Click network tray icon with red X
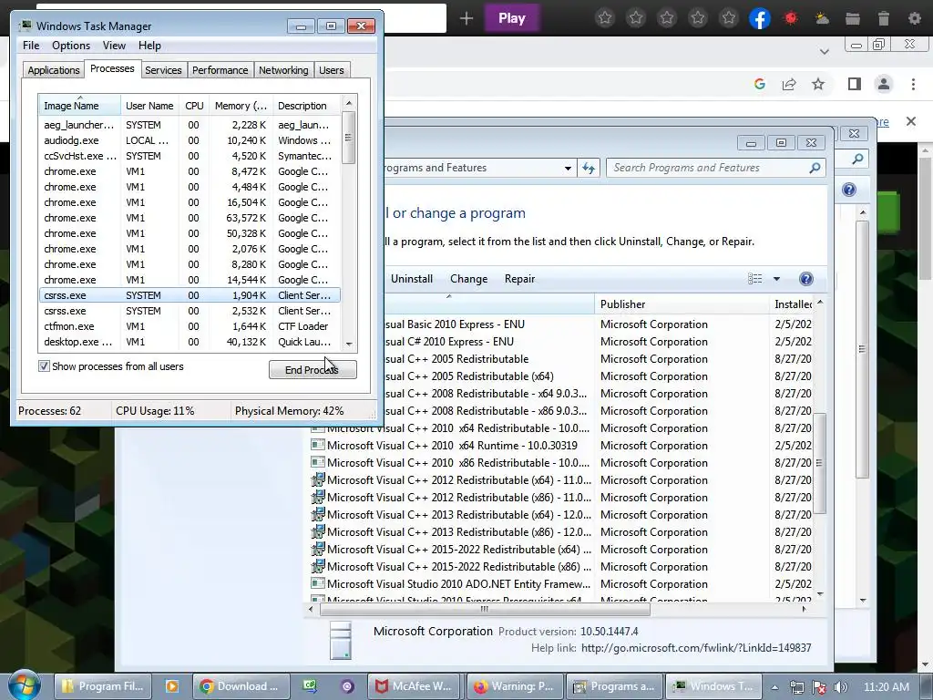The image size is (933, 700). pos(819,687)
